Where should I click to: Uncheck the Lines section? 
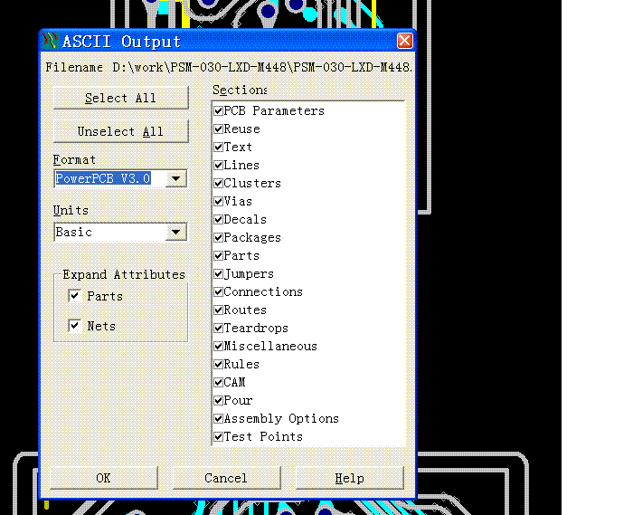(x=219, y=166)
